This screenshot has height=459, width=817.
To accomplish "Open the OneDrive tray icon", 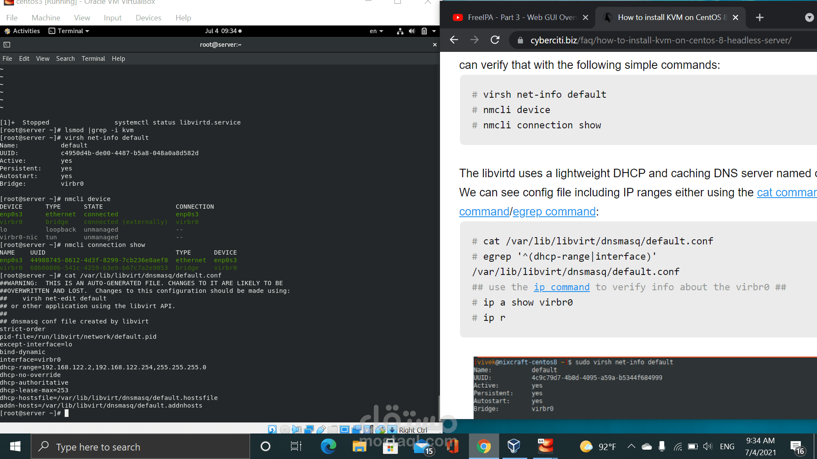I will pos(647,447).
